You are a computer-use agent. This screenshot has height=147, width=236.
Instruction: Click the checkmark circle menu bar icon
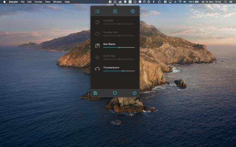(135, 2)
